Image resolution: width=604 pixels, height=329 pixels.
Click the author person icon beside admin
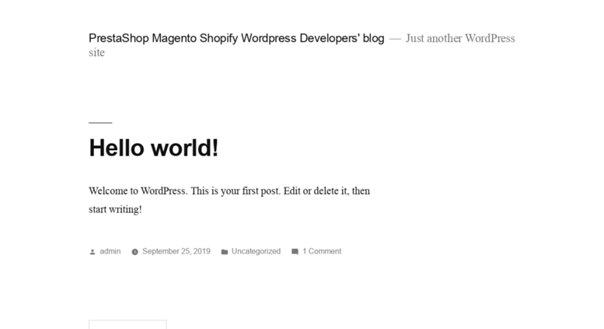pos(93,252)
